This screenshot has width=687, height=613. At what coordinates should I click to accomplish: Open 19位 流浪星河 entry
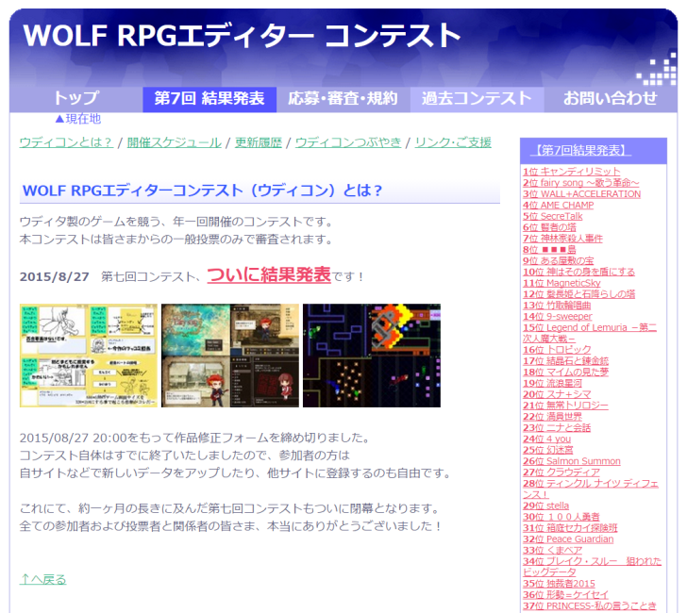coord(552,383)
